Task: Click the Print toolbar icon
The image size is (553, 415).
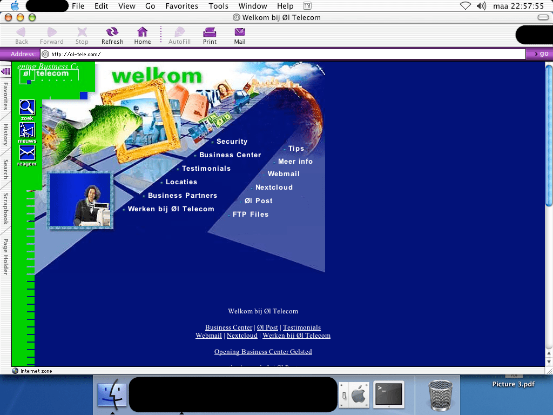Action: click(x=210, y=32)
